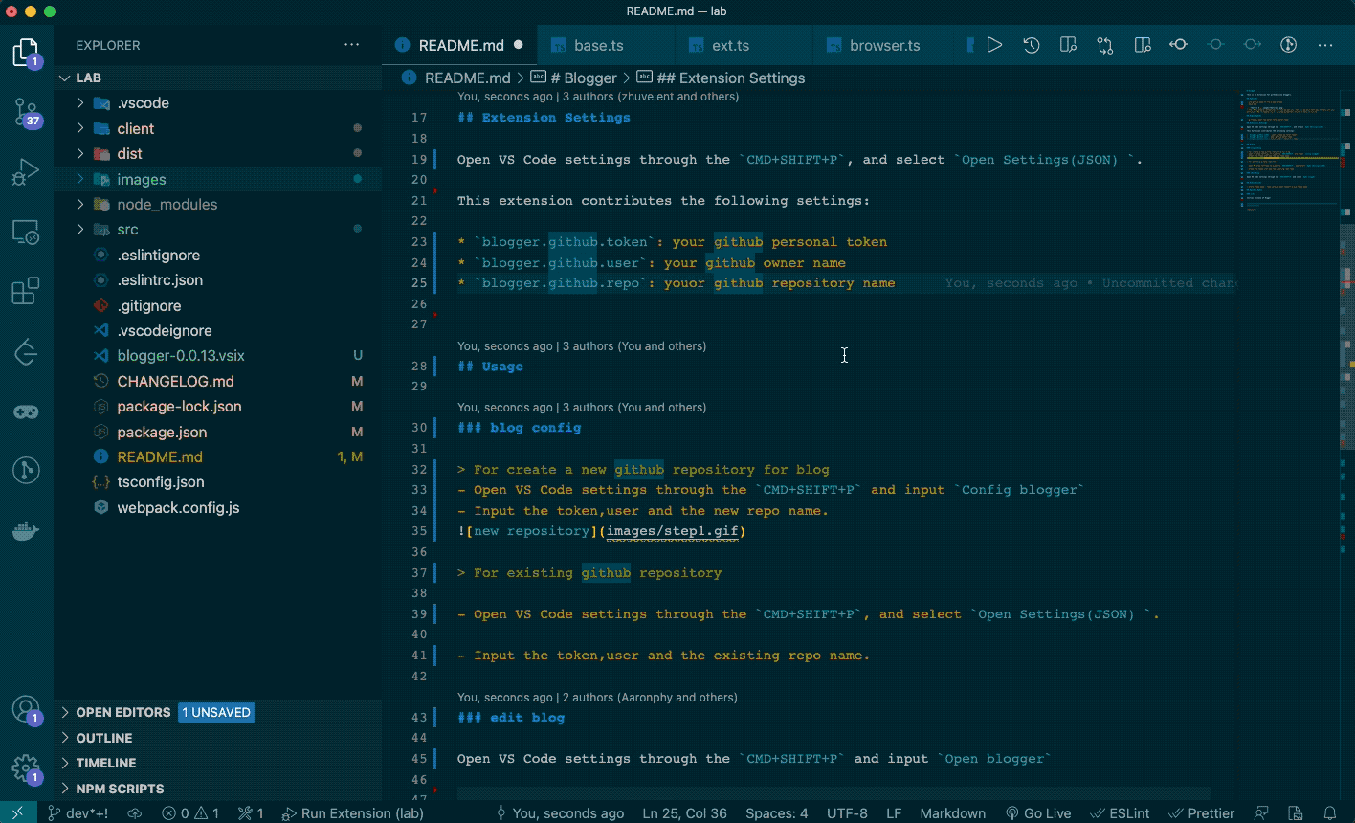This screenshot has height=823, width=1355.
Task: Open the Accounts menu
Action: point(26,709)
